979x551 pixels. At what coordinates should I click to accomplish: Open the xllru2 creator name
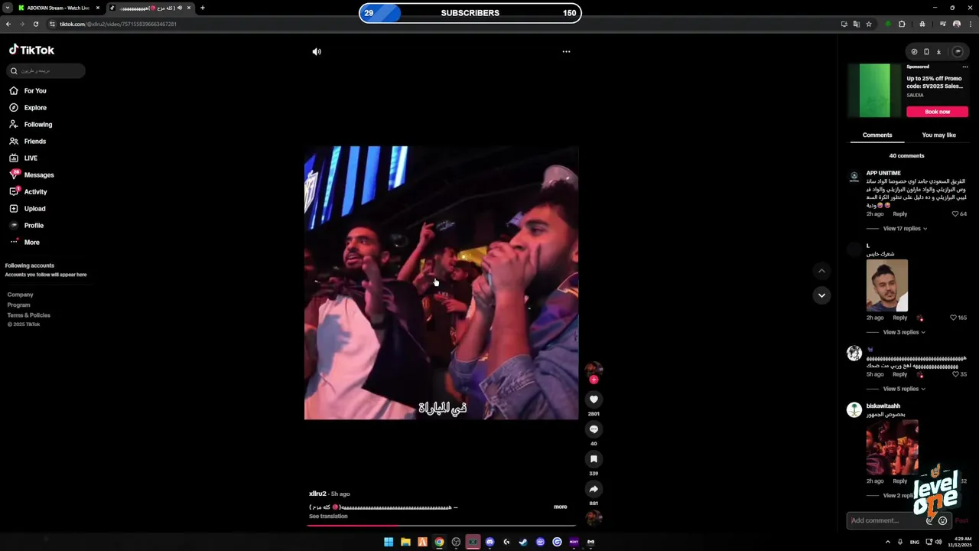[317, 494]
